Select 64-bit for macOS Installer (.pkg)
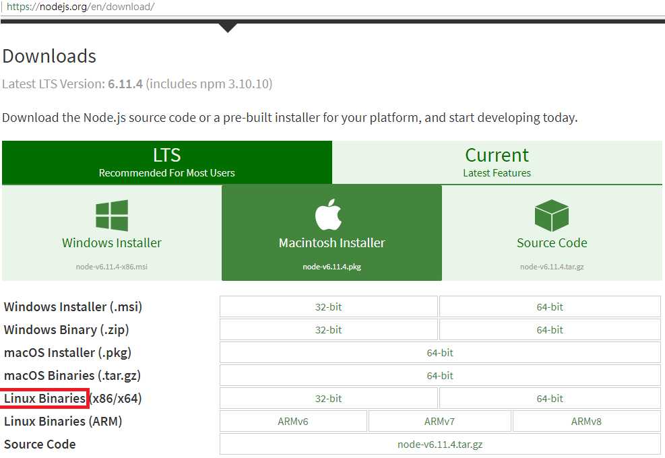 coord(440,352)
